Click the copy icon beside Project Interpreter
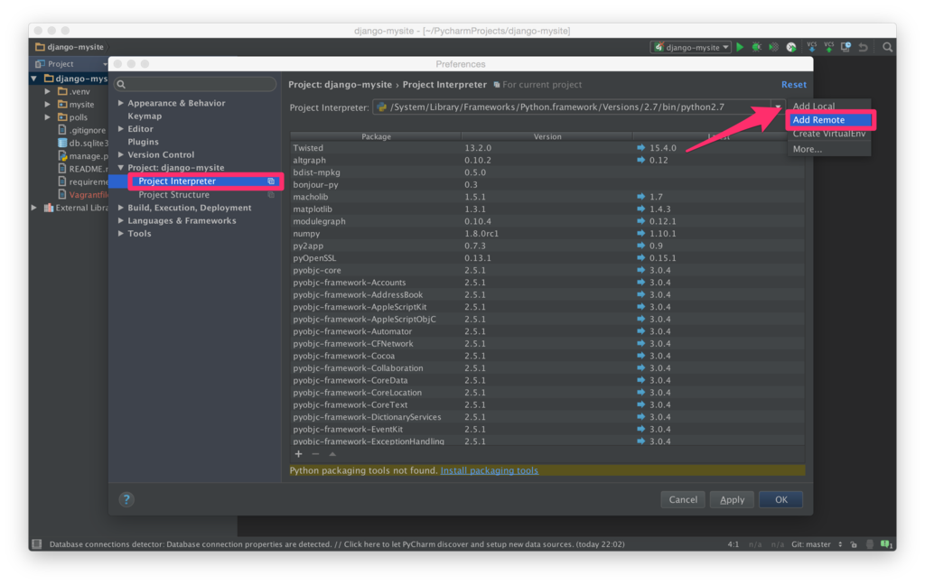 (x=271, y=181)
